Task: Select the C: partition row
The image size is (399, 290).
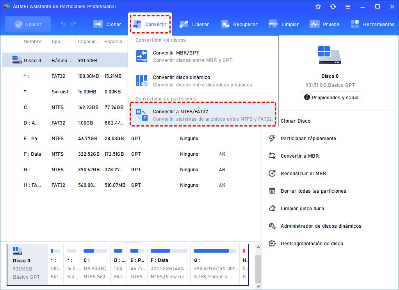Action: [x=65, y=107]
